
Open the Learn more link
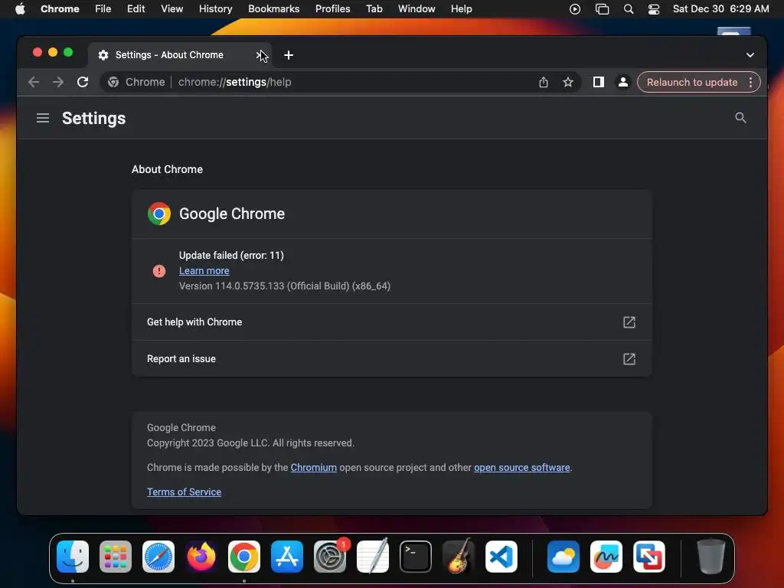[x=204, y=270]
